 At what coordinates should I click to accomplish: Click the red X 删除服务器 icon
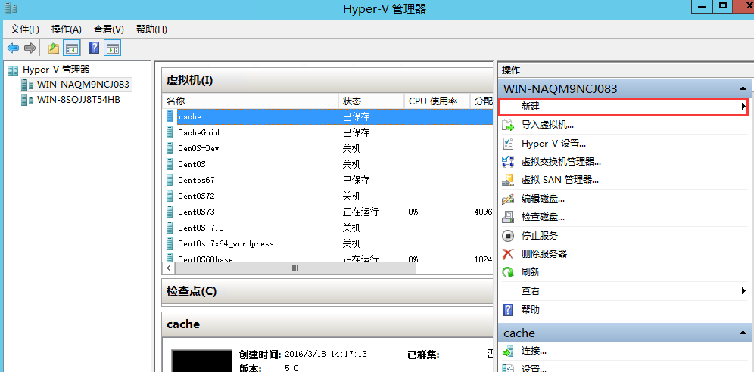[x=508, y=254]
